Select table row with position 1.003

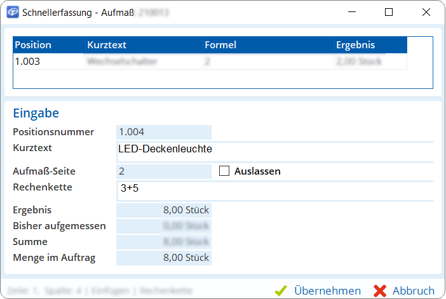(49, 62)
